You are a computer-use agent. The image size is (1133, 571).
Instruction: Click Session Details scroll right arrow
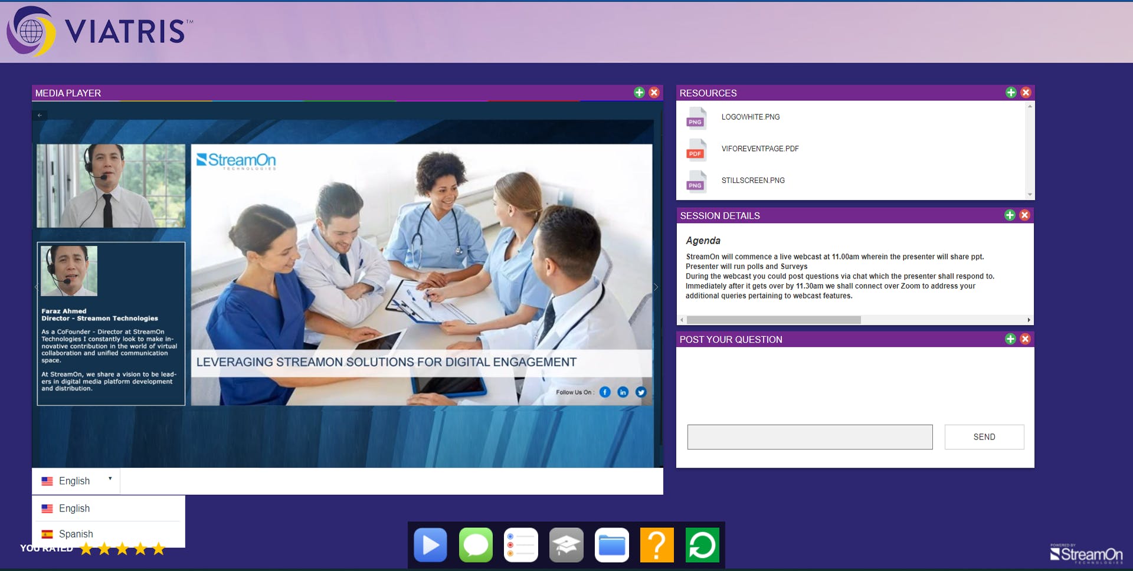(1029, 320)
